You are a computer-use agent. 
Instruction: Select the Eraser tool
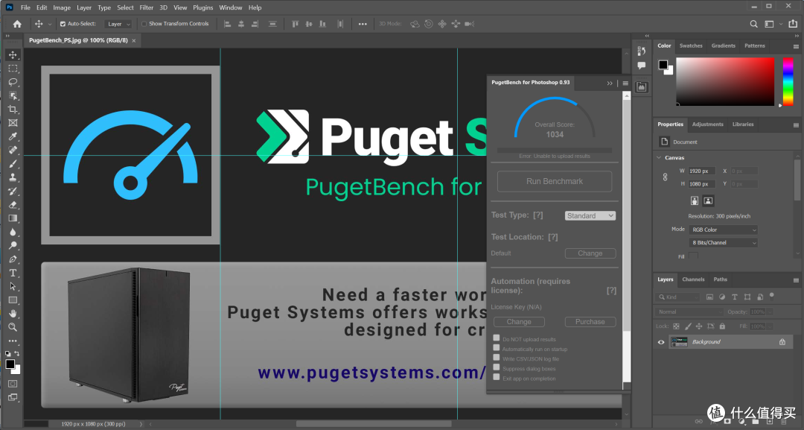[13, 205]
